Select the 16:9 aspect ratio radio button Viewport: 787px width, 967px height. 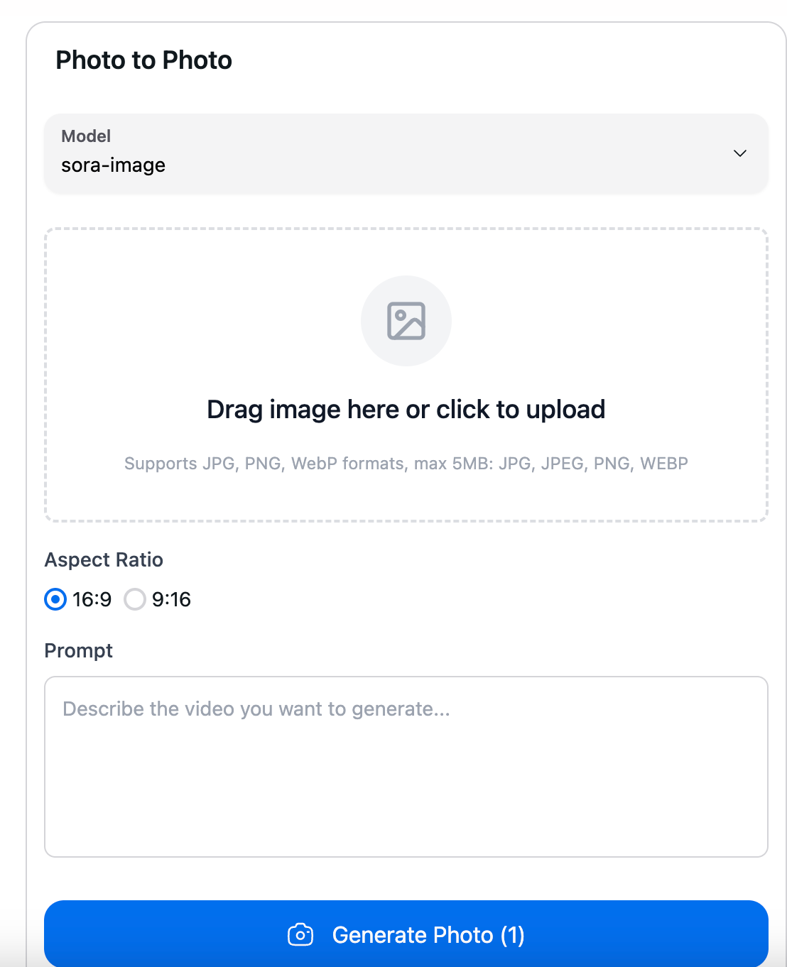click(55, 599)
